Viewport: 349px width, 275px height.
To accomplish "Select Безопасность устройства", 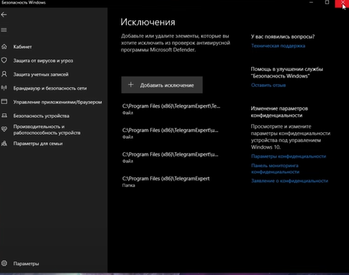I will (x=41, y=116).
